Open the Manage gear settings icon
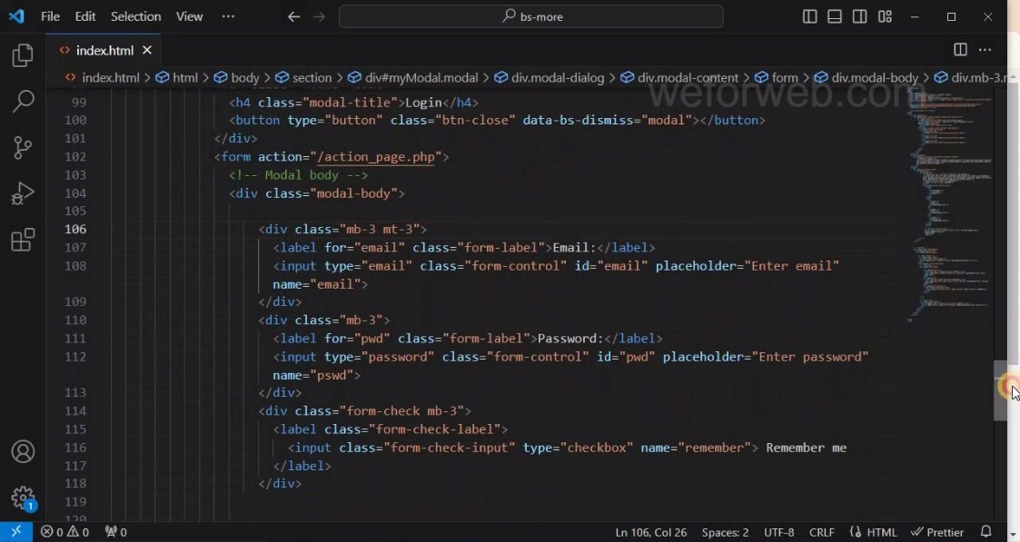 click(23, 498)
